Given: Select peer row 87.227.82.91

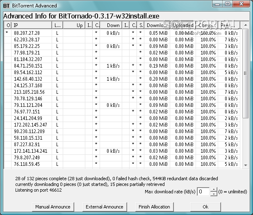Looking at the screenshot, I should [122, 145].
